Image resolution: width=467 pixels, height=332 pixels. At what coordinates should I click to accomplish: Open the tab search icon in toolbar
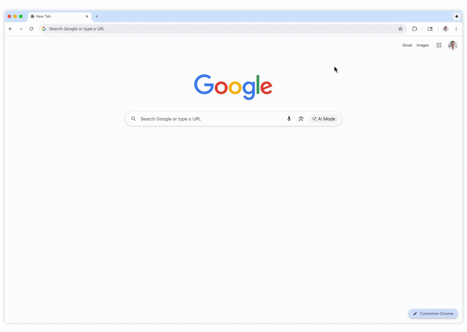pos(430,29)
